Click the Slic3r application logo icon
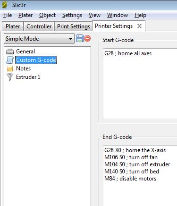177x206 pixels. tap(5, 5)
